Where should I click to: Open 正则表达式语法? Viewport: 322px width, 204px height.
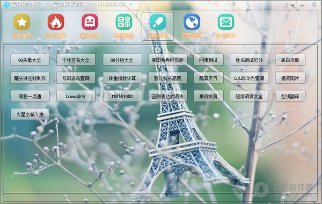(167, 96)
